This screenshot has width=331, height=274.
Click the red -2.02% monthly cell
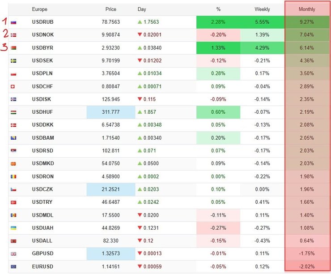[307, 266]
